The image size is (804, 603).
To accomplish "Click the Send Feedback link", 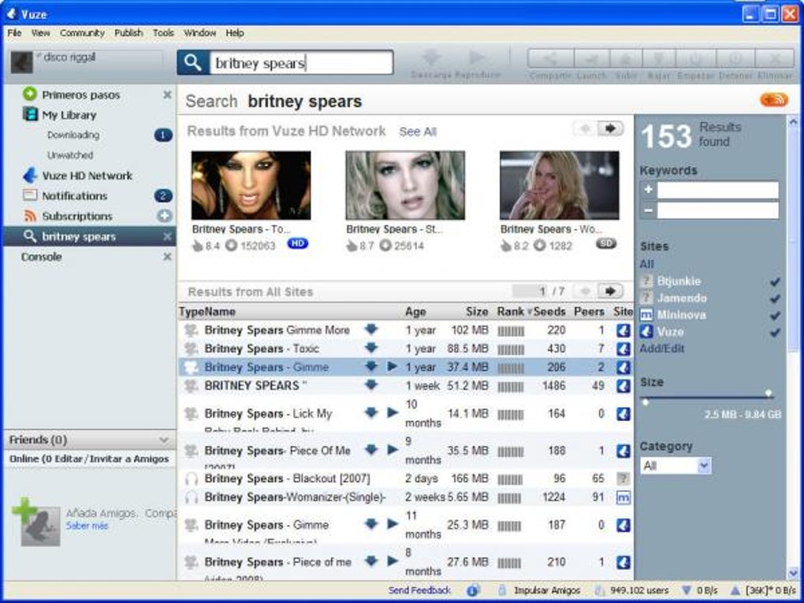I will click(x=419, y=590).
